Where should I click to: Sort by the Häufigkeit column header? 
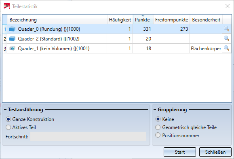click(120, 19)
